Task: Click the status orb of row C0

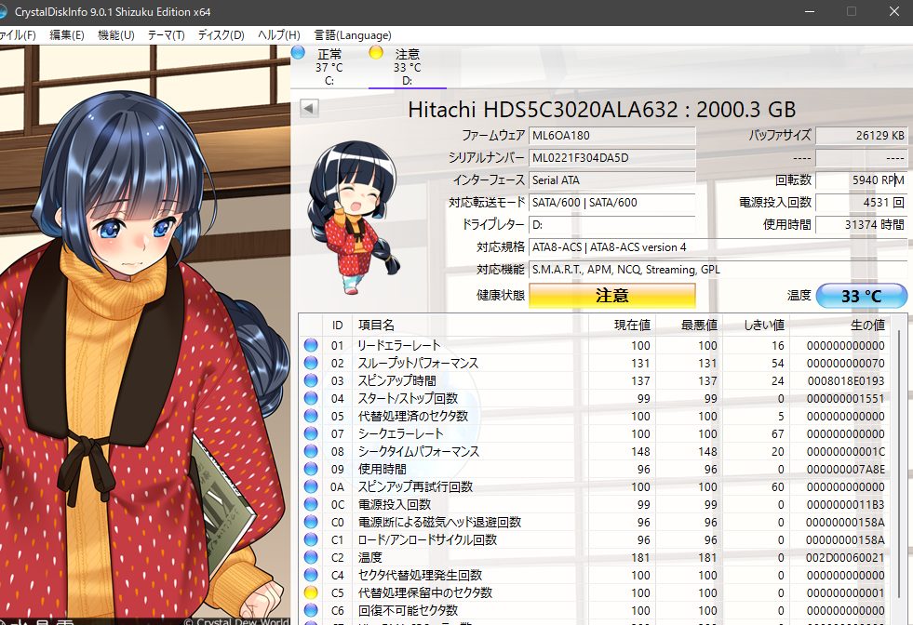Action: (x=311, y=522)
